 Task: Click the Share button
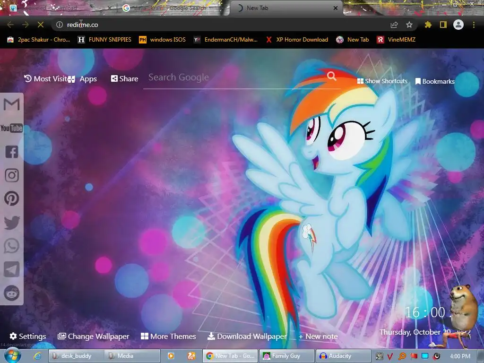(x=124, y=79)
